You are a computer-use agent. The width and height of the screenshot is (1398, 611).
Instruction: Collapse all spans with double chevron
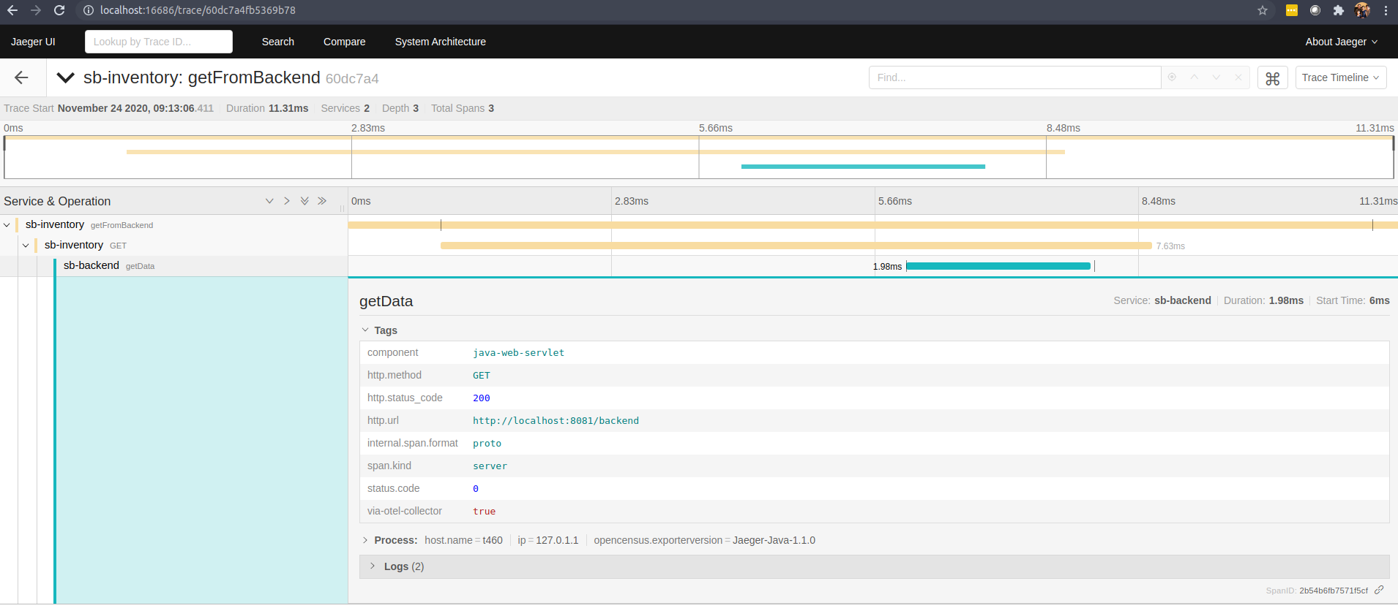pos(322,201)
